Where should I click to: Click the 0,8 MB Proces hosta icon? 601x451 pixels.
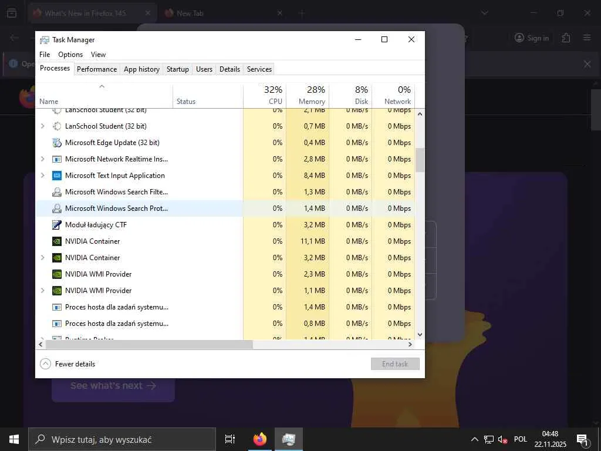click(x=57, y=324)
